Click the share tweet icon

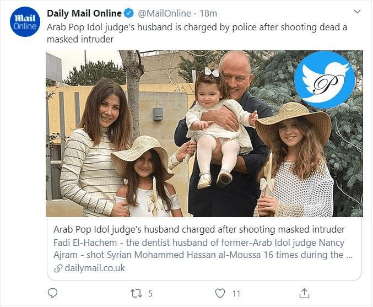(x=304, y=293)
